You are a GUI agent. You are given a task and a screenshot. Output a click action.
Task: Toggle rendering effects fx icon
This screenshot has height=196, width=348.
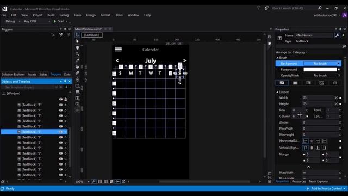point(94,181)
